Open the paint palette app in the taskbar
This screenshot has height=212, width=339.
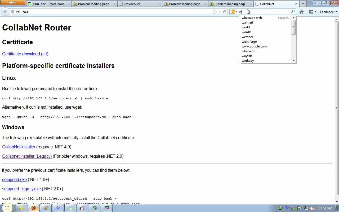point(46,208)
